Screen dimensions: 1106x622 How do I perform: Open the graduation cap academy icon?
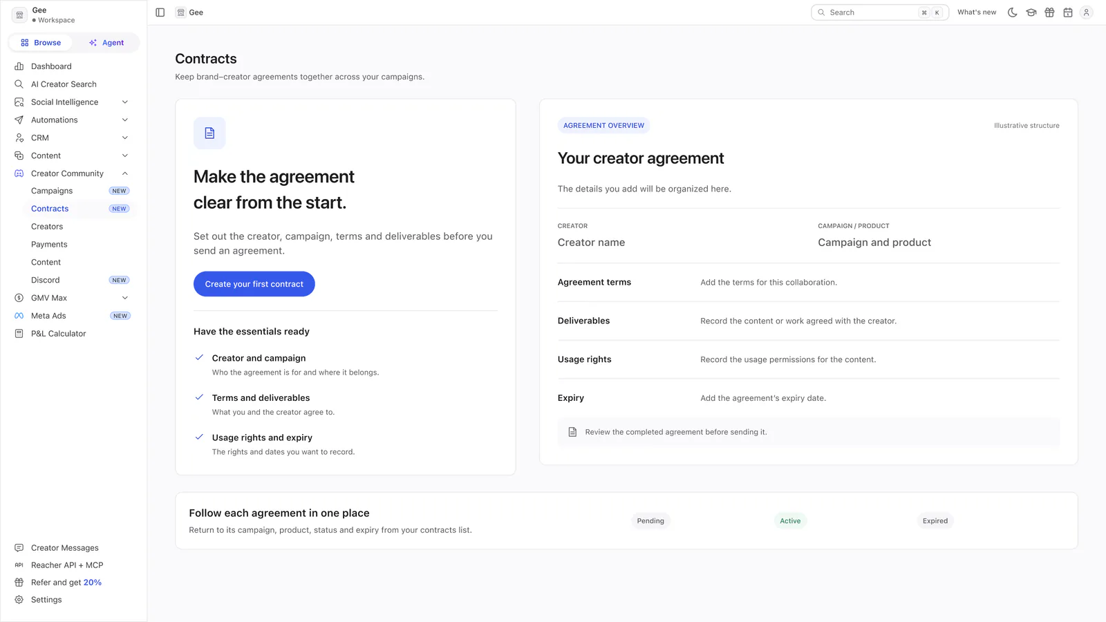(1031, 12)
